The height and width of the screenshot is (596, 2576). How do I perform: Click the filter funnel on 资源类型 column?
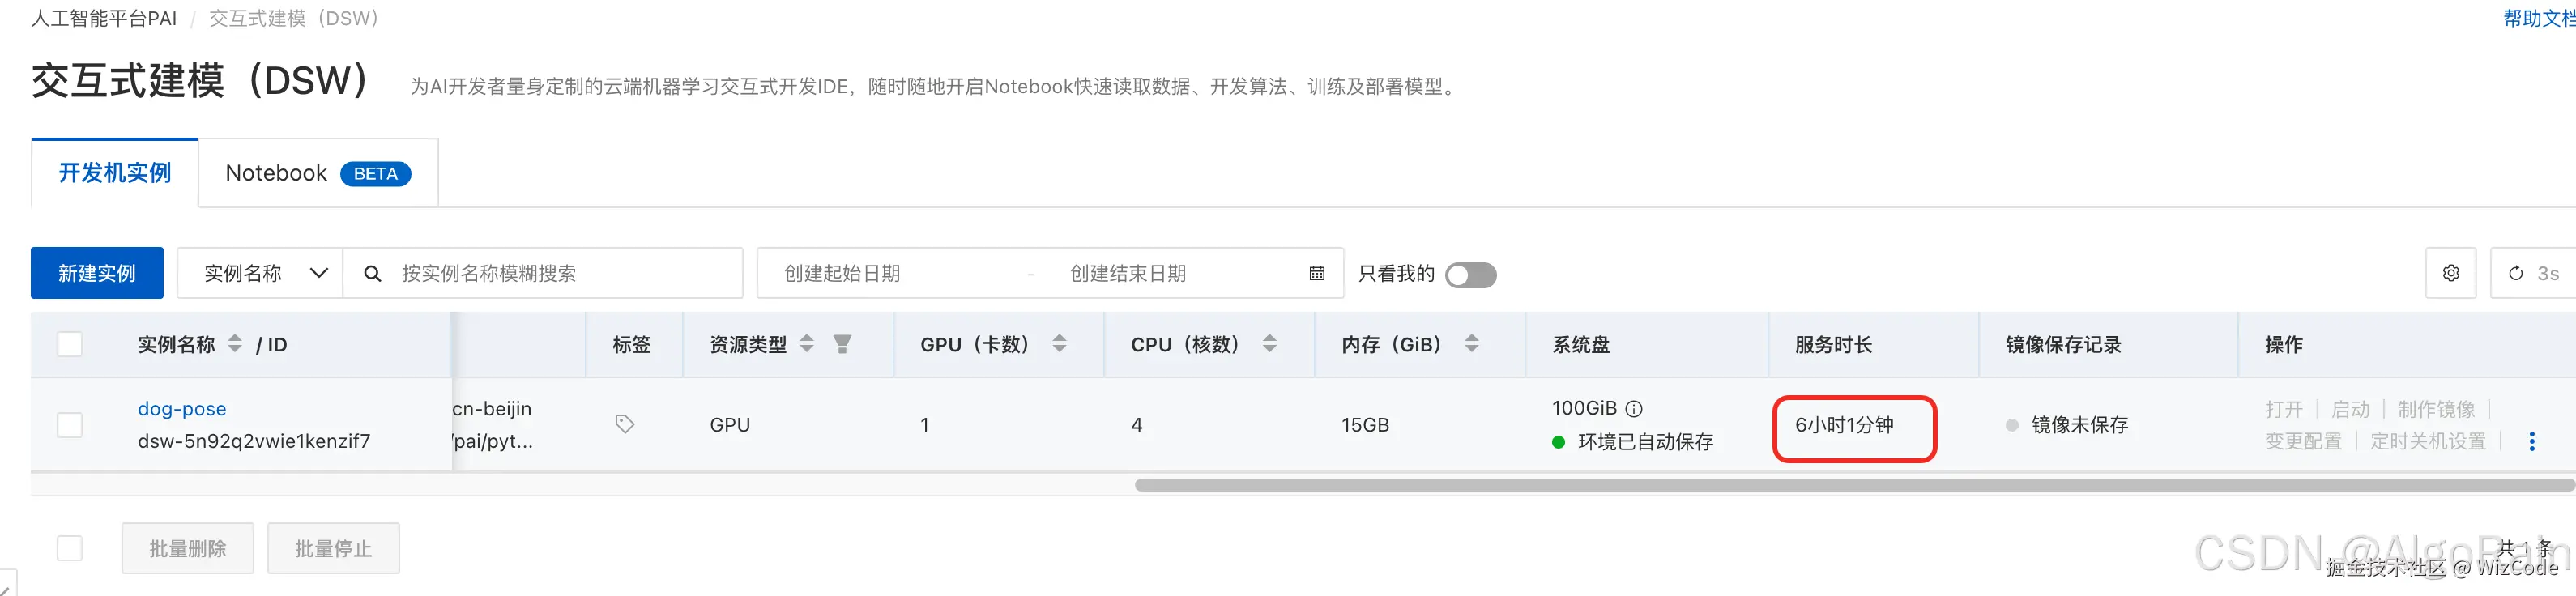pos(842,344)
